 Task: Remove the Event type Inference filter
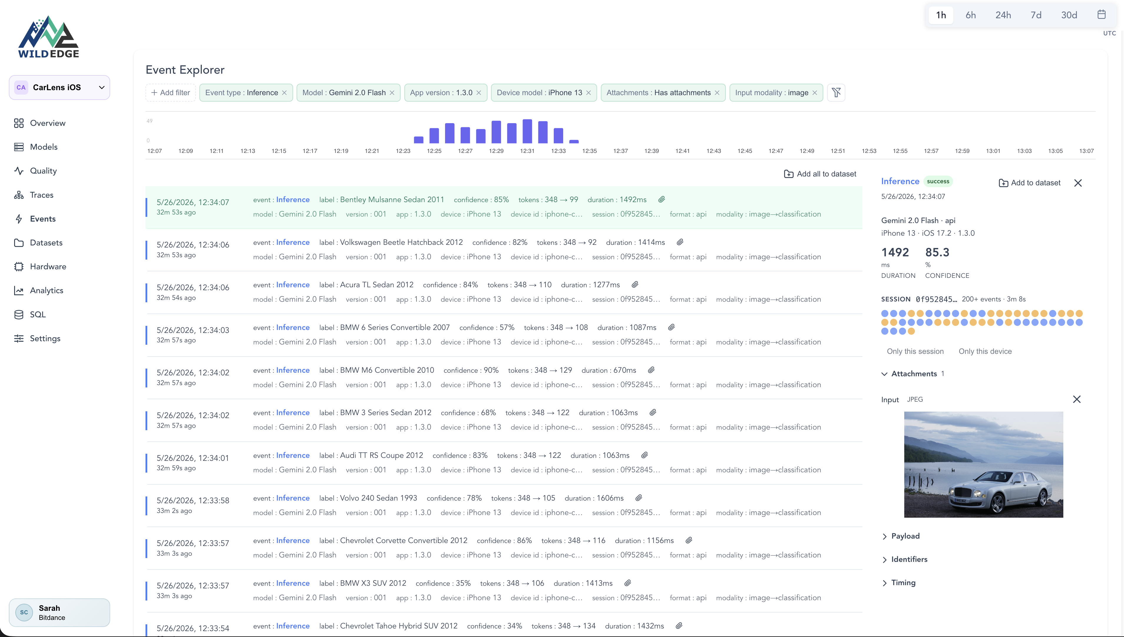click(x=284, y=93)
